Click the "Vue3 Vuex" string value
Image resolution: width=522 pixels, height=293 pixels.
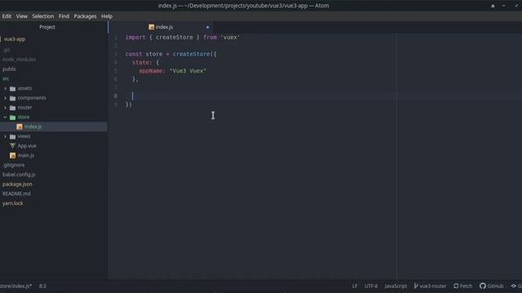pyautogui.click(x=188, y=71)
